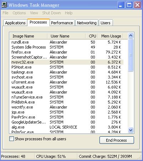
Task: Click the scroll up arrow of process list
Action: point(131,36)
